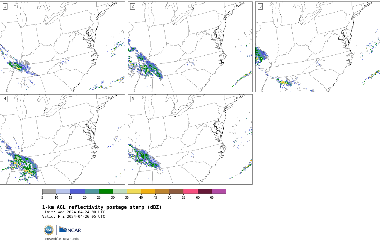
Task: Open ensemble member 2 map panel
Action: 190,47
